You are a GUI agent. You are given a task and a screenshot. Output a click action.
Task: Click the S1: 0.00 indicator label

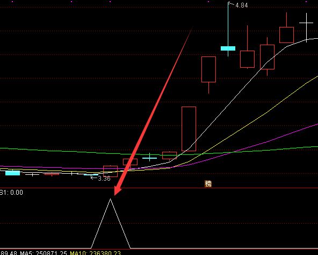pos(11,193)
